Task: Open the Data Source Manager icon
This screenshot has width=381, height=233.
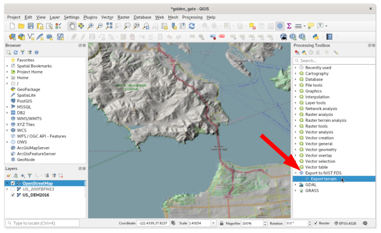Action: tap(12, 37)
